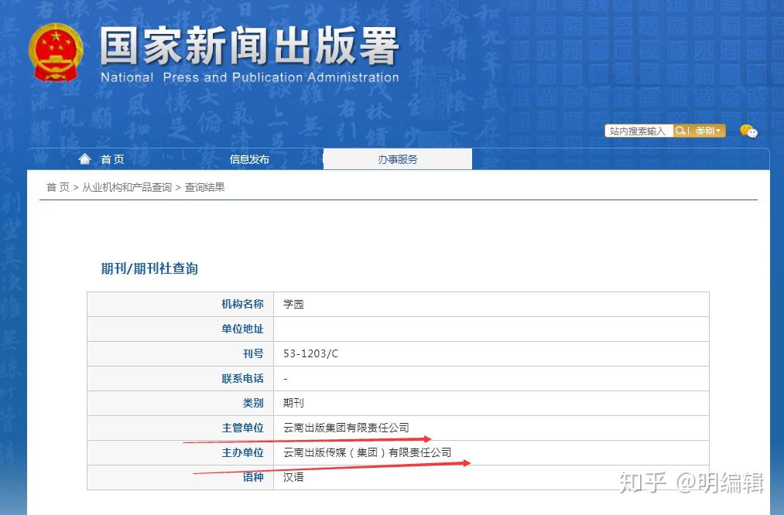Screen dimensions: 784x515
Task: Click the 机构名称 label cell
Action: [x=180, y=304]
